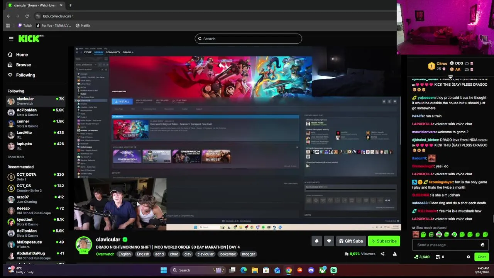Open Microsoft Store from taskbar
494x278 pixels.
266,270
